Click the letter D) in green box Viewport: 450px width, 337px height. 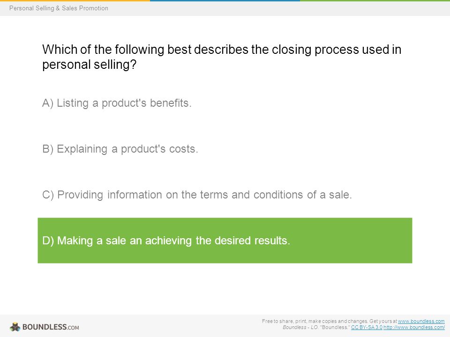(48, 241)
